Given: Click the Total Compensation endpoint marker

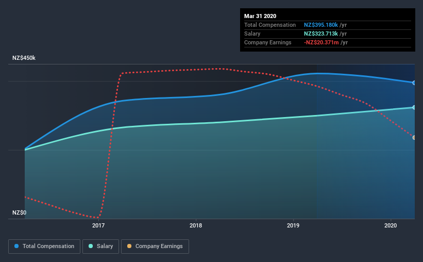Looking at the screenshot, I should [x=414, y=83].
